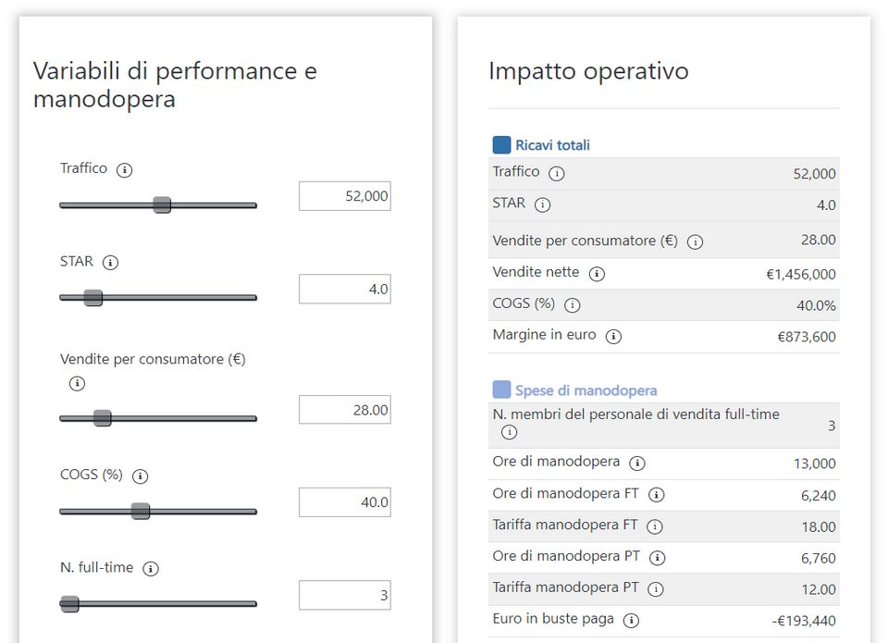Click the Spese di manodopera legend swatch
This screenshot has width=888, height=643.
click(x=501, y=390)
